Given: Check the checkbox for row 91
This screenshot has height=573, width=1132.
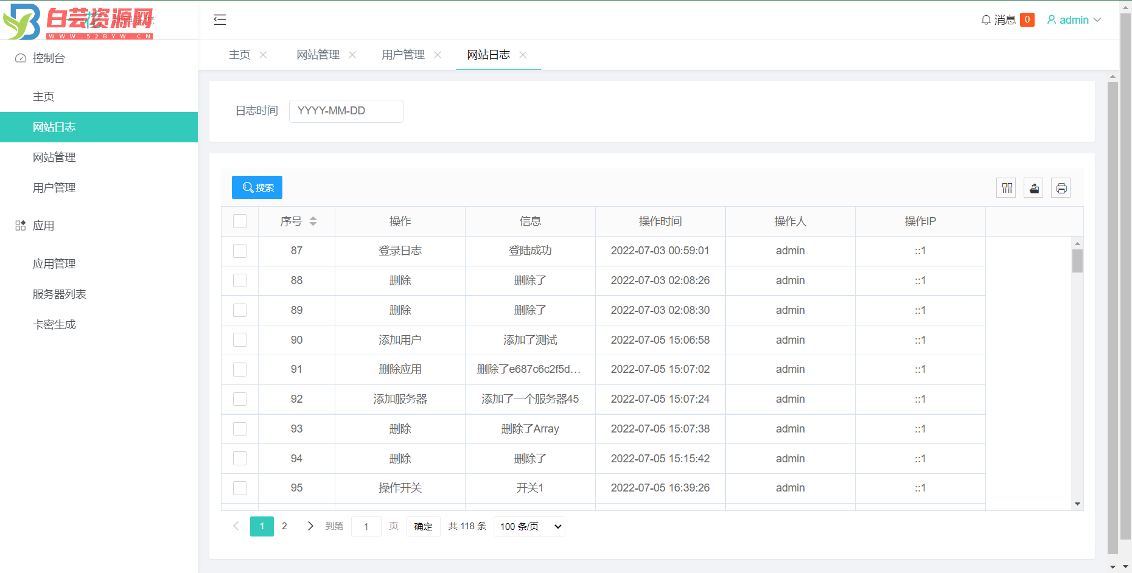Looking at the screenshot, I should coord(240,369).
